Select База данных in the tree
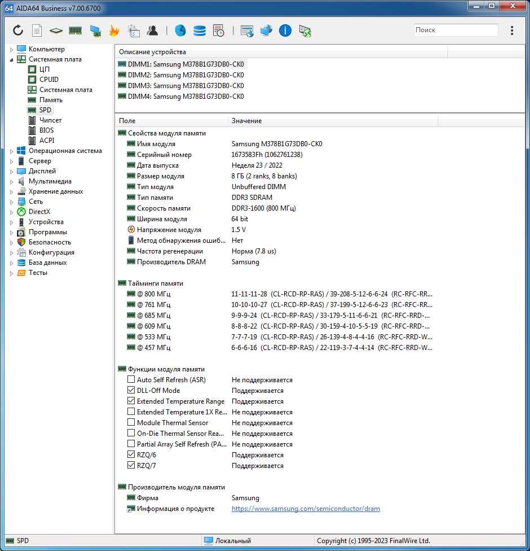Image resolution: width=530 pixels, height=551 pixels. click(47, 263)
